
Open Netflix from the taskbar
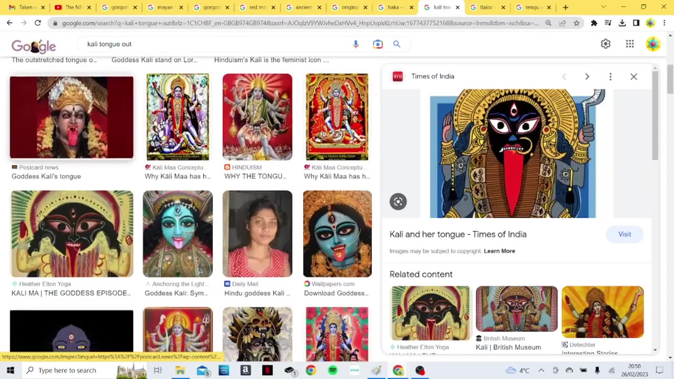pyautogui.click(x=267, y=370)
